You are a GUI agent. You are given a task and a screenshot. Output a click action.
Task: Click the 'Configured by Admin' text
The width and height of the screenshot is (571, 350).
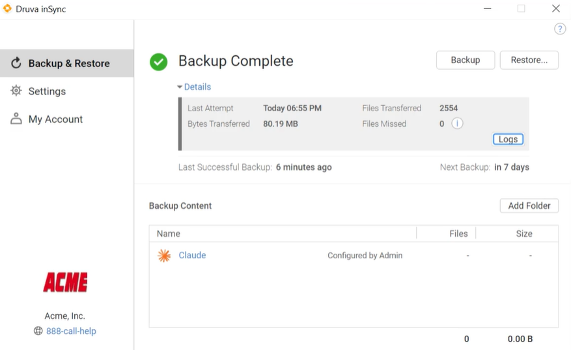[365, 256]
